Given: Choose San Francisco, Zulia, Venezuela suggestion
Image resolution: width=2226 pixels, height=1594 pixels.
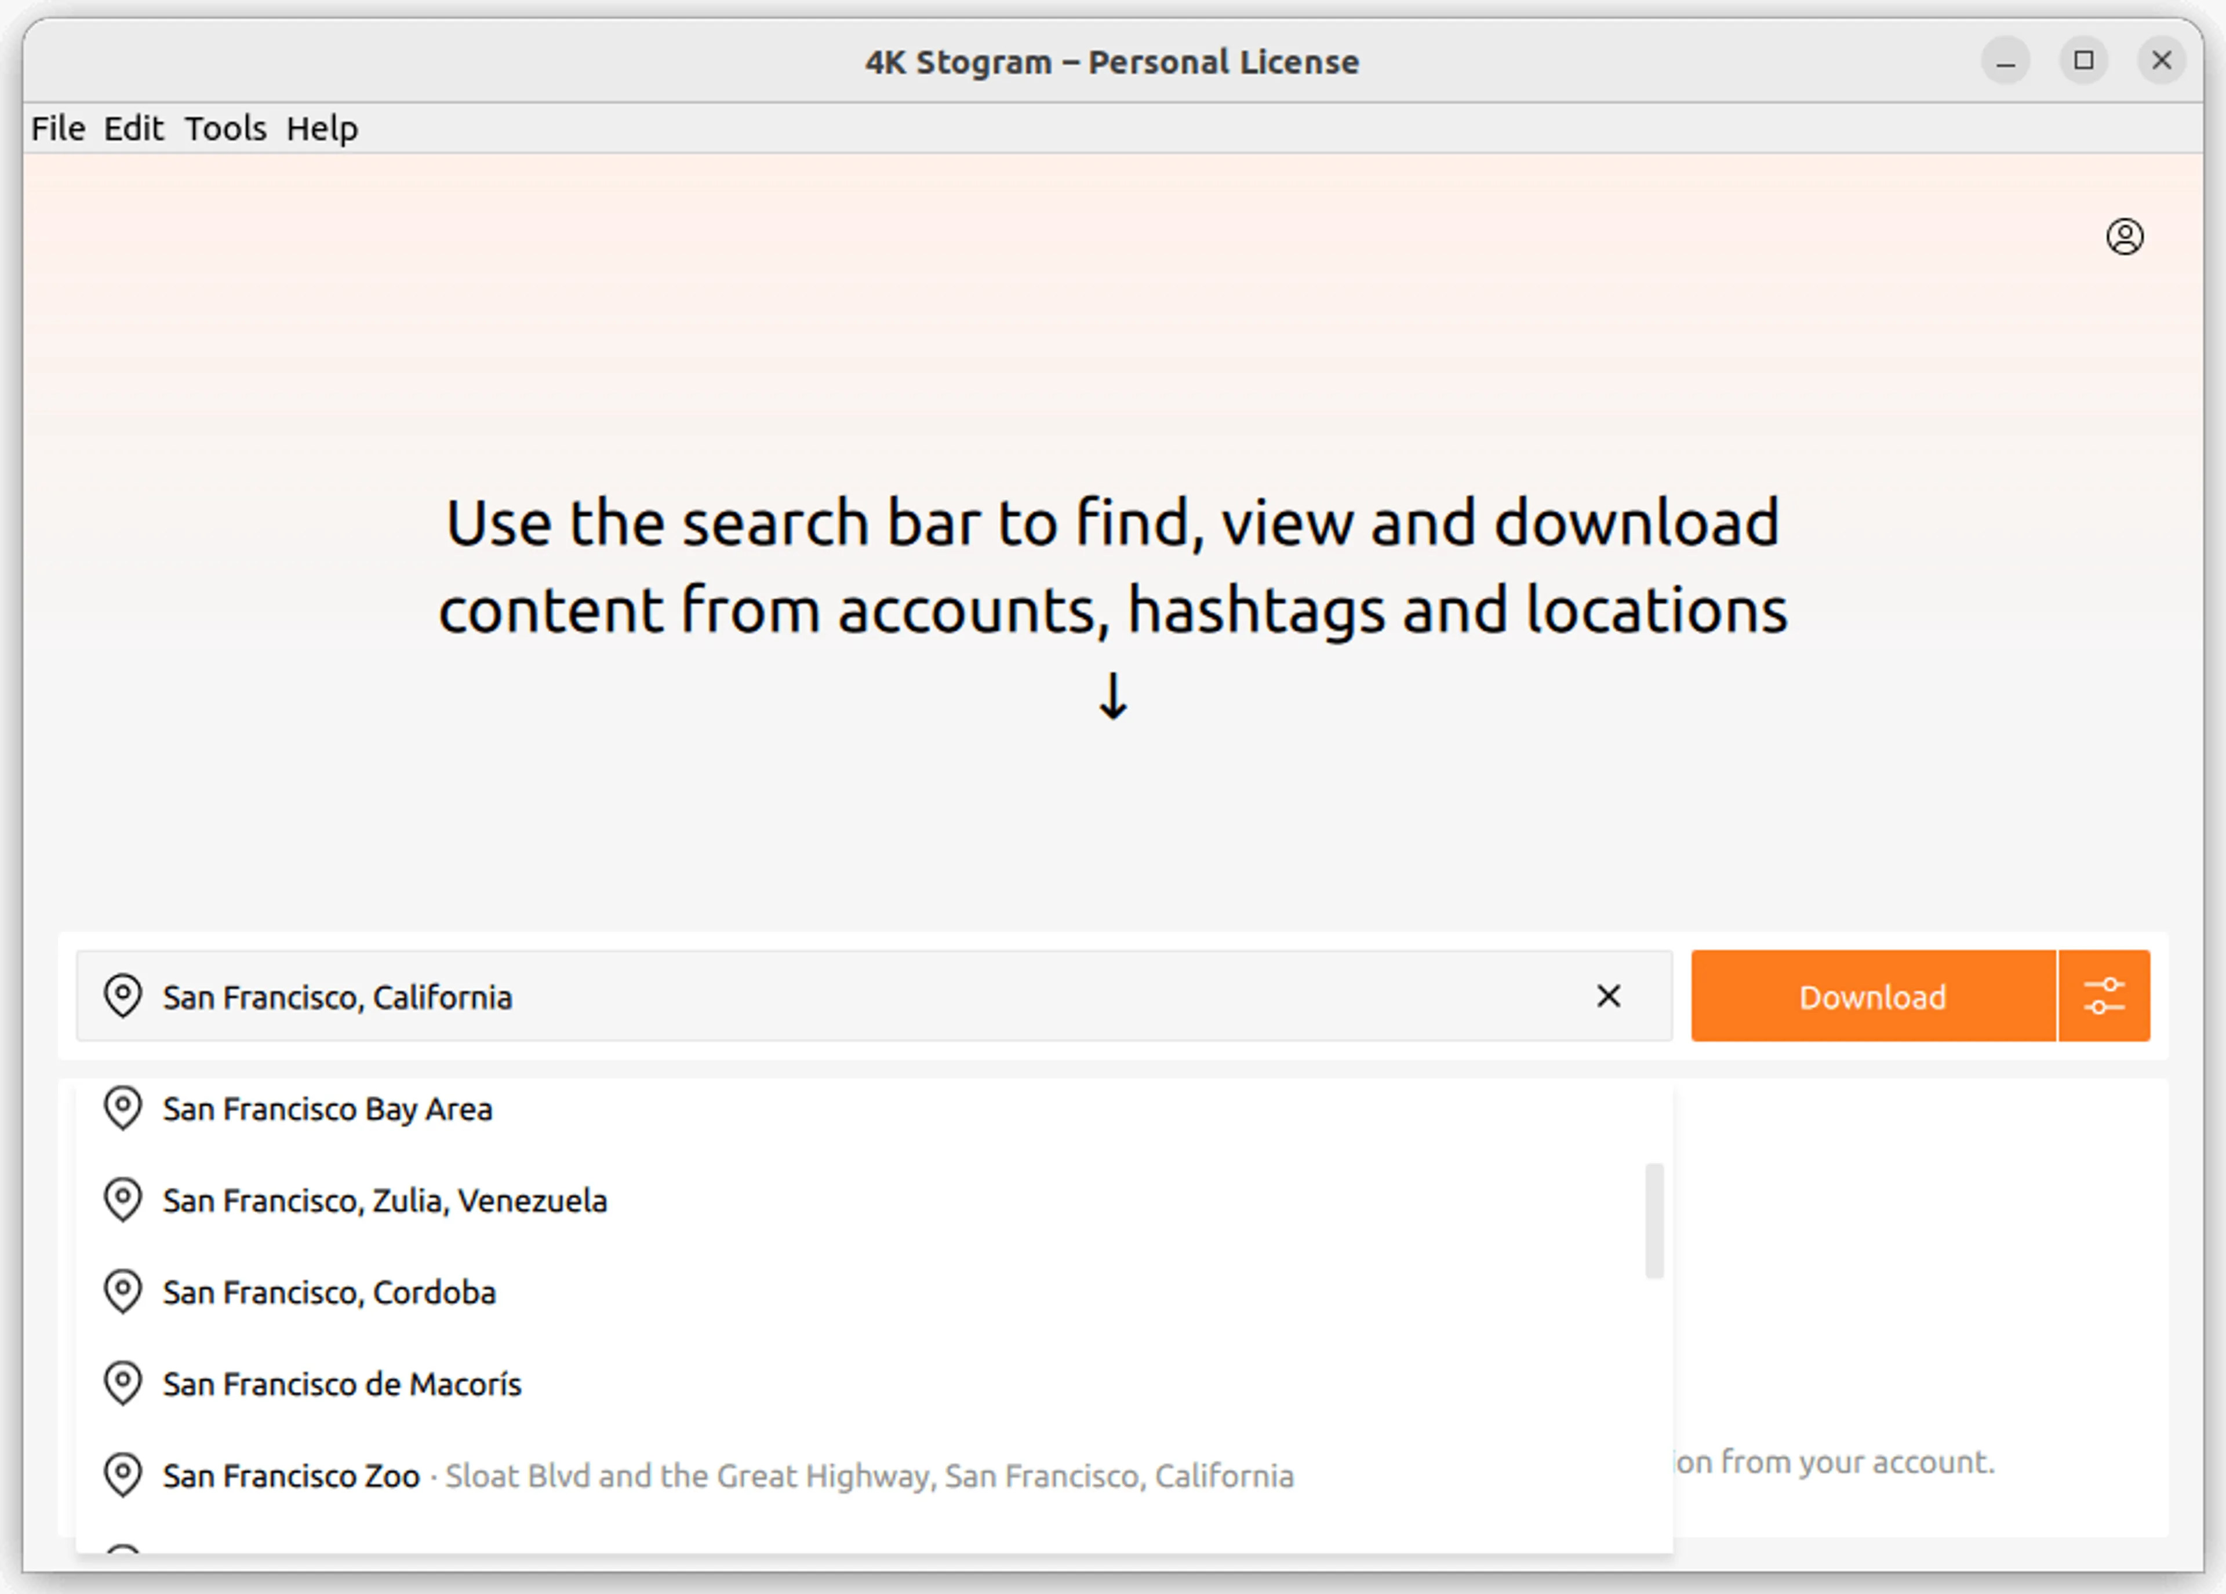Looking at the screenshot, I should (385, 1201).
